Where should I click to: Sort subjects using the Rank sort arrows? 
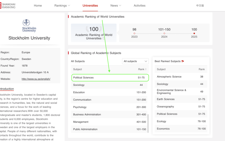coord(146,69)
